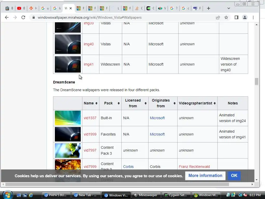Open the vid1337 aurora thumbnail
This screenshot has height=199, width=265.
[68, 118]
